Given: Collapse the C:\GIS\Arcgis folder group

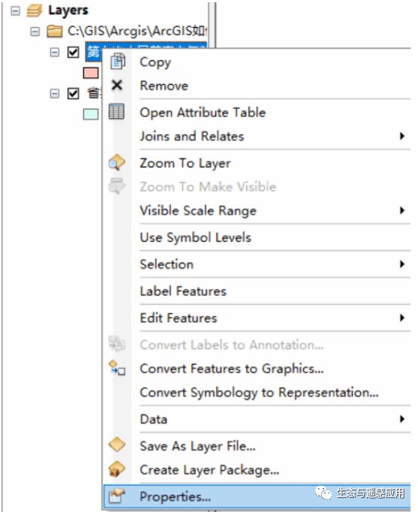Looking at the screenshot, I should coord(35,32).
